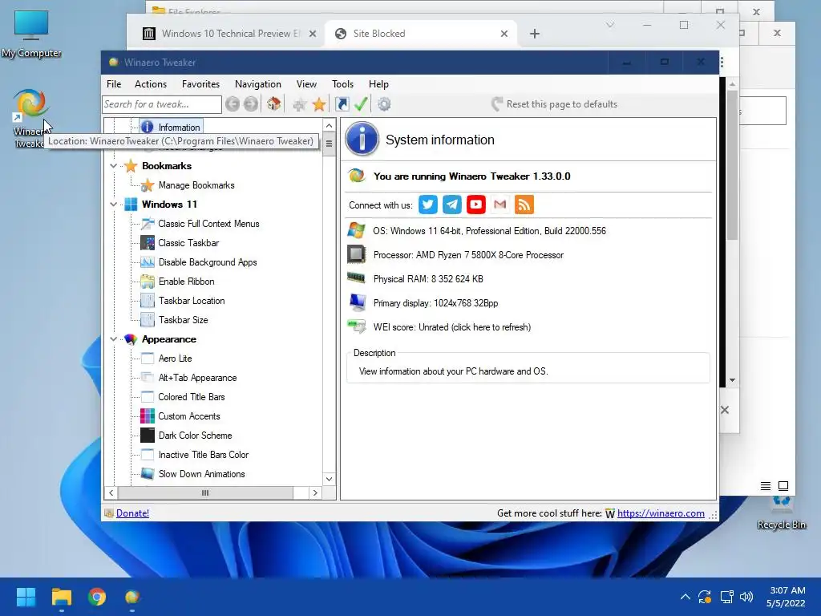Select Alt+Tab Appearance in the tree
821x616 pixels.
pyautogui.click(x=197, y=378)
